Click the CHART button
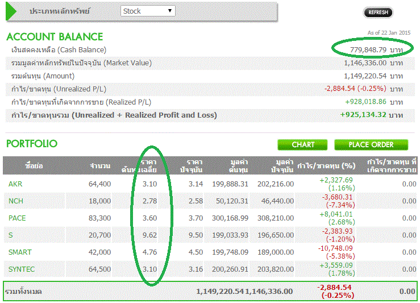420x303 pixels. tap(303, 144)
